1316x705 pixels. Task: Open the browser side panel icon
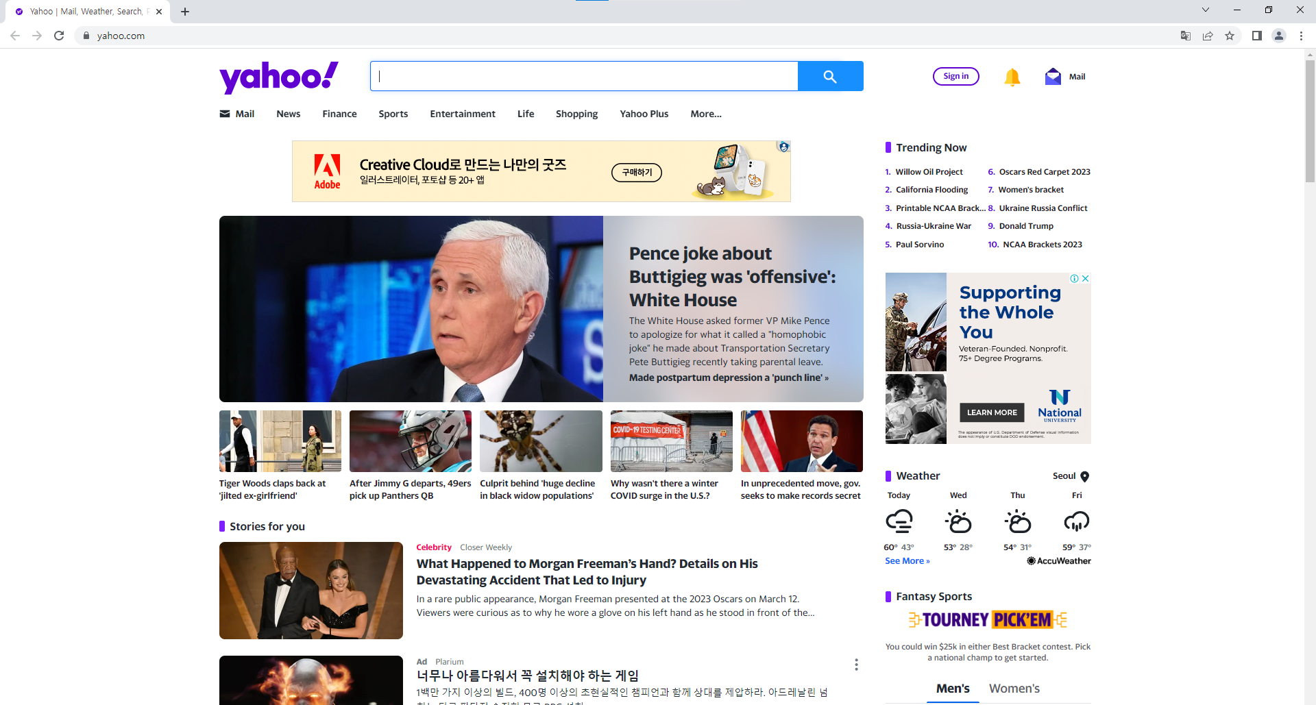click(1256, 36)
